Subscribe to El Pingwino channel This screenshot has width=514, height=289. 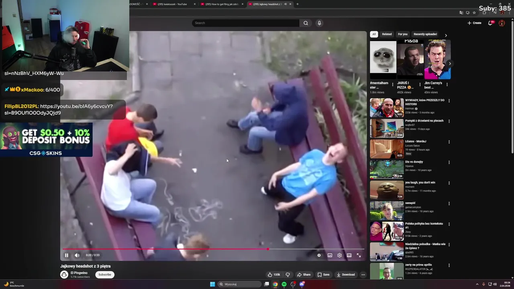pyautogui.click(x=105, y=275)
